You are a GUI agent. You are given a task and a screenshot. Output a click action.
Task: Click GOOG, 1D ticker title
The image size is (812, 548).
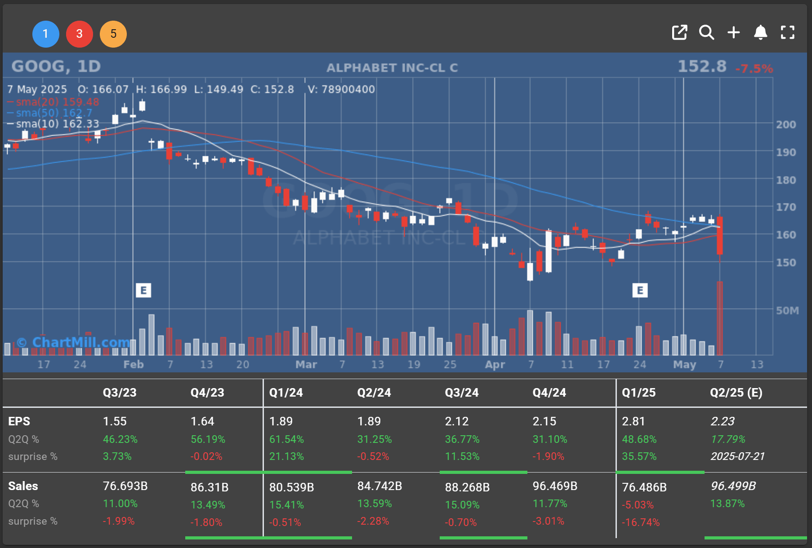[x=56, y=66]
